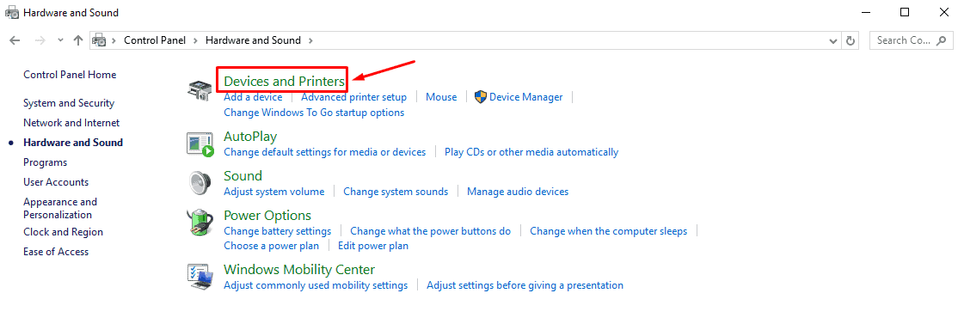
Task: Expand the chevron after Hardware and Sound breadcrumb
Action: tap(310, 40)
